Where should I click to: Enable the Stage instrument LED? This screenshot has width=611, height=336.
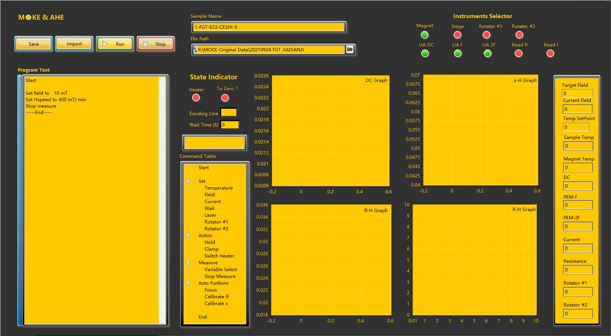pos(457,35)
